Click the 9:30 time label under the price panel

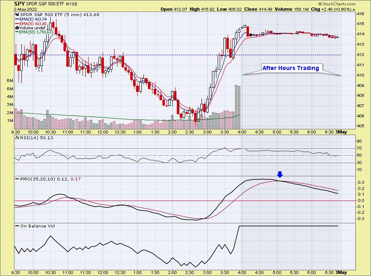point(16,132)
